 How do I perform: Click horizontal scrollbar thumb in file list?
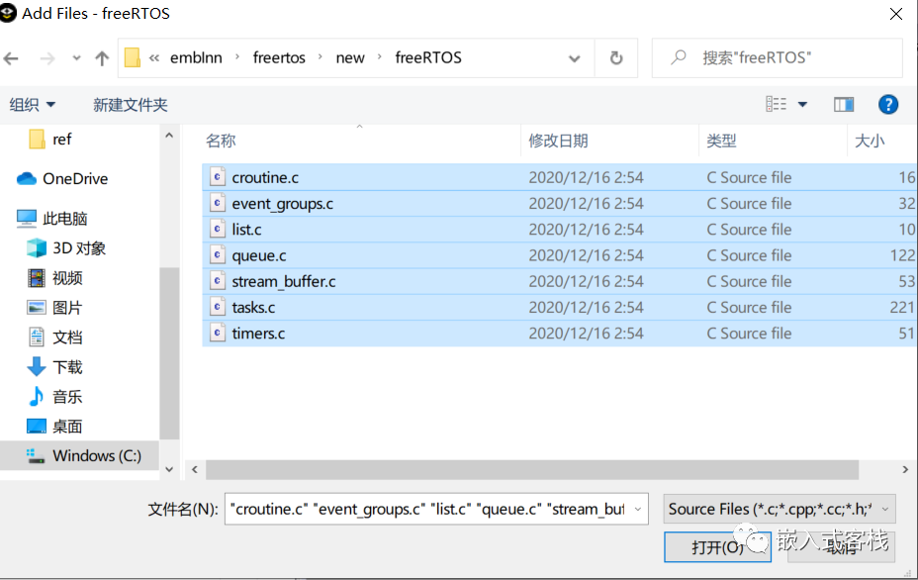531,469
